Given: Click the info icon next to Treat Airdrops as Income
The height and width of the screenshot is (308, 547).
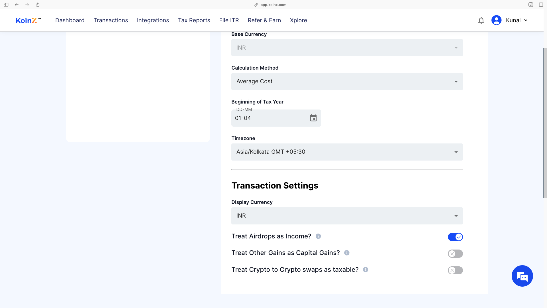Looking at the screenshot, I should (319, 236).
